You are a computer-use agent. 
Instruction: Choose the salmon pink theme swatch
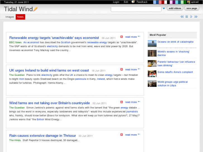pyautogui.click(x=160, y=2)
